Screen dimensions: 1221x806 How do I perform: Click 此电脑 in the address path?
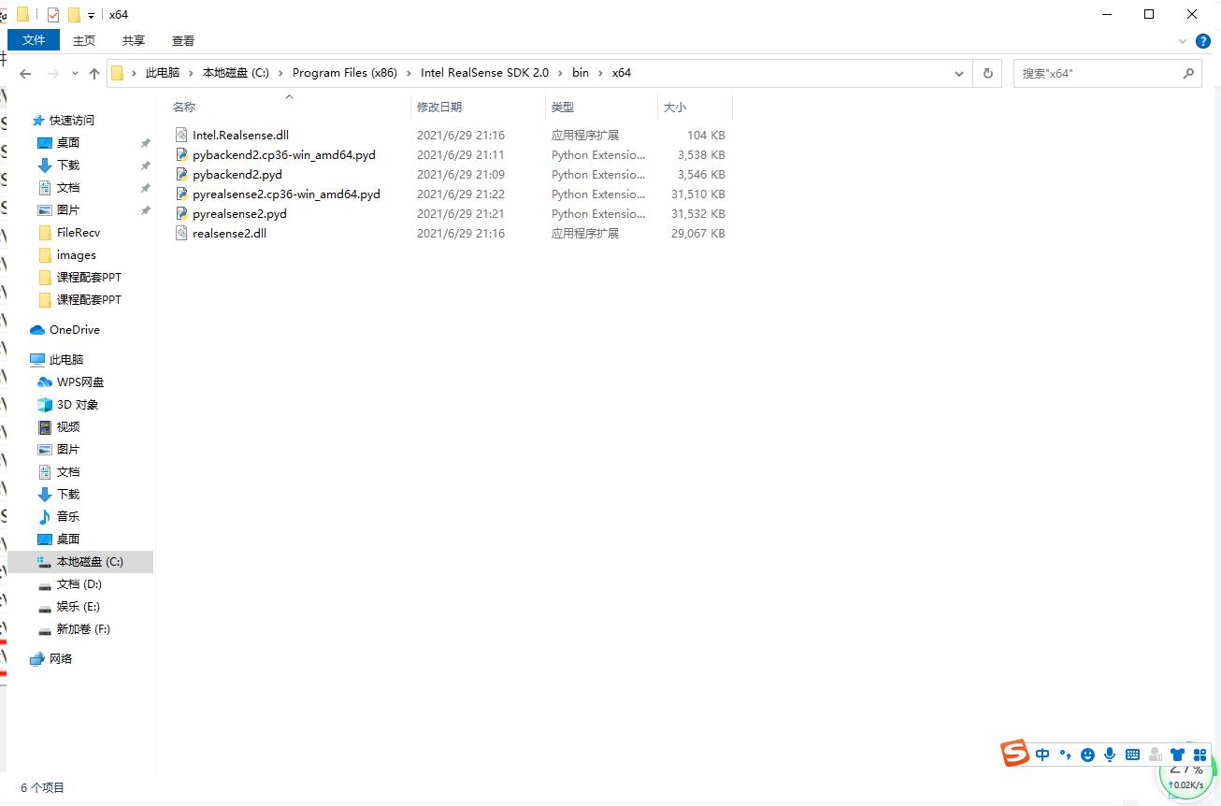(x=162, y=72)
